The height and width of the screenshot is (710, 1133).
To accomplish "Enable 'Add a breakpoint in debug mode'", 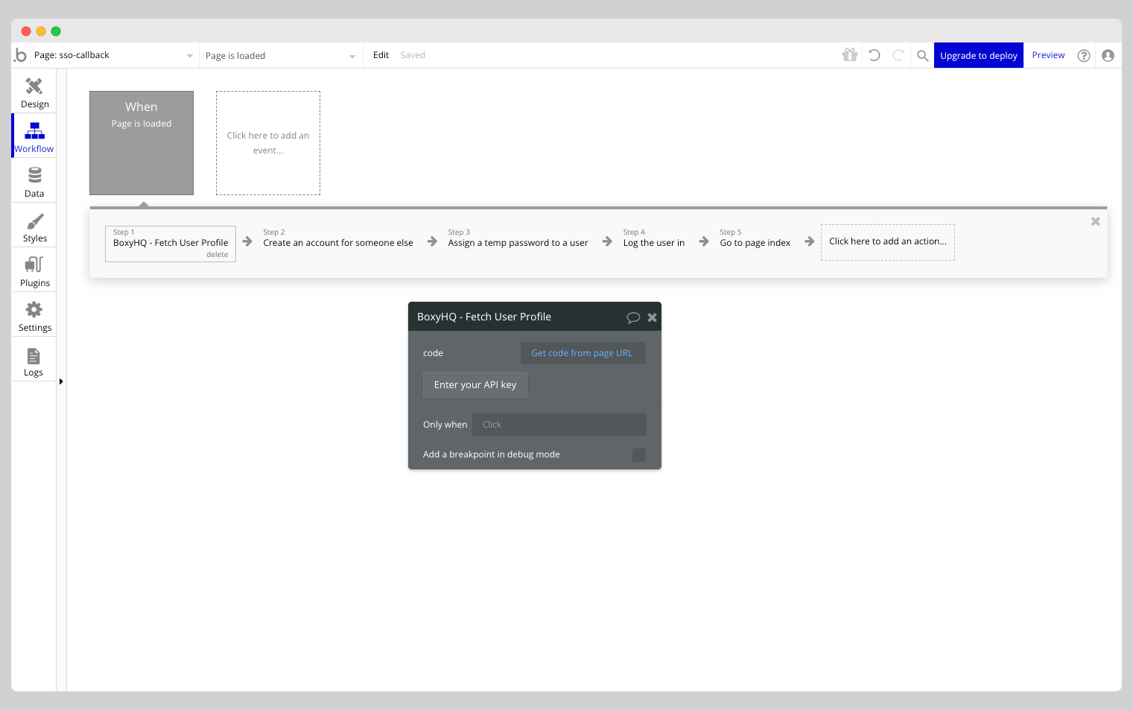I will 639,454.
